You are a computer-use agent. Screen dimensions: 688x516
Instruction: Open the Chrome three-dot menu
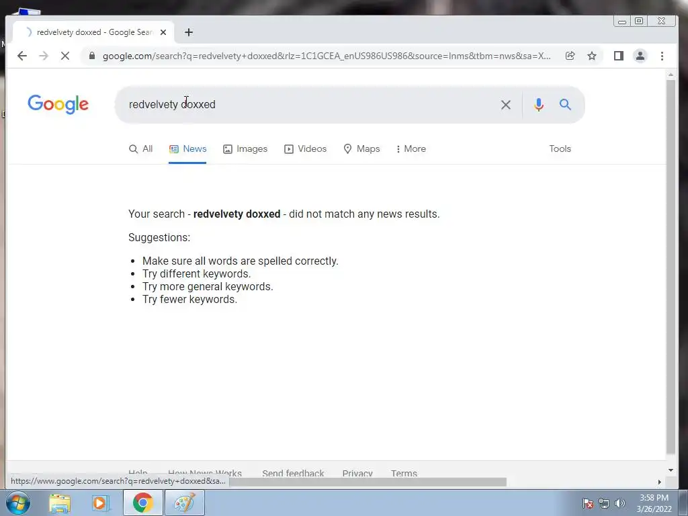click(662, 56)
